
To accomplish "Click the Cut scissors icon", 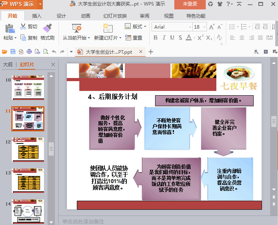I will click(23, 26).
